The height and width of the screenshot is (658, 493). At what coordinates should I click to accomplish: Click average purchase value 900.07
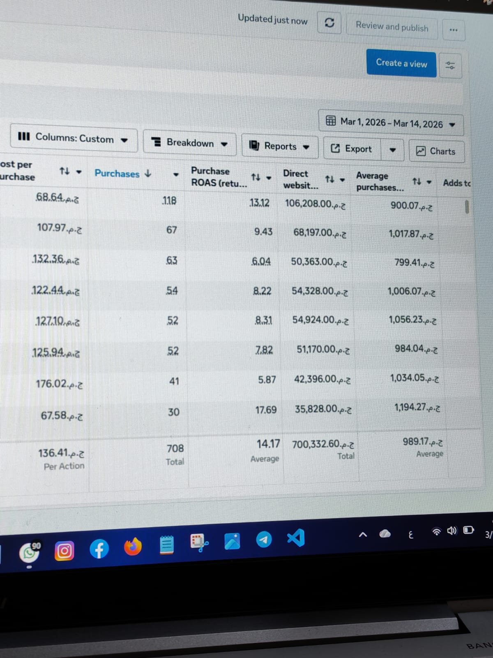(412, 206)
